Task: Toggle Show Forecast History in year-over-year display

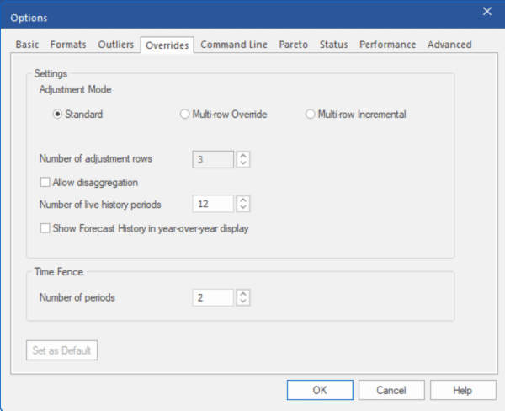Action: [45, 227]
